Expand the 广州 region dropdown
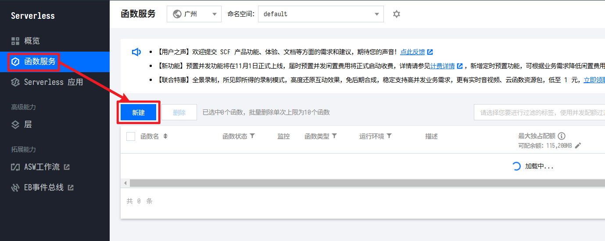 point(194,14)
